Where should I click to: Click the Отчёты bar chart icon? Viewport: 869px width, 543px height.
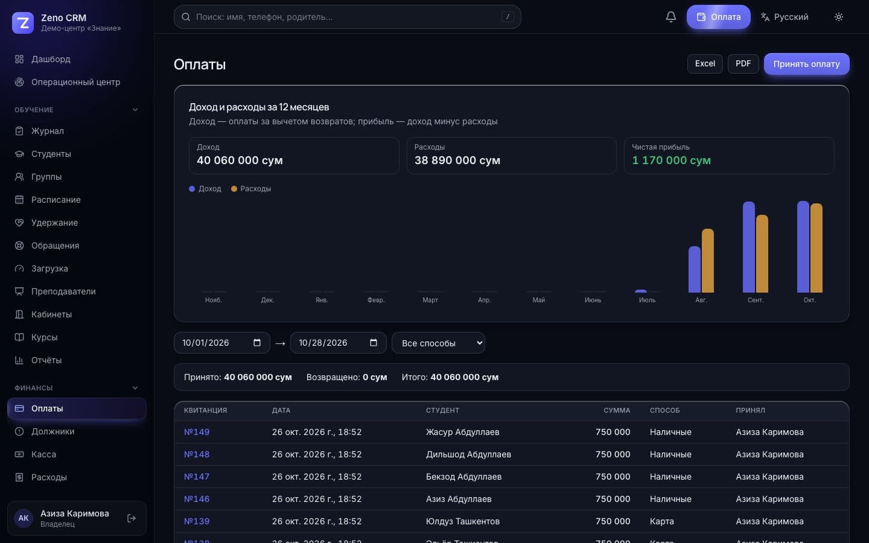click(19, 360)
